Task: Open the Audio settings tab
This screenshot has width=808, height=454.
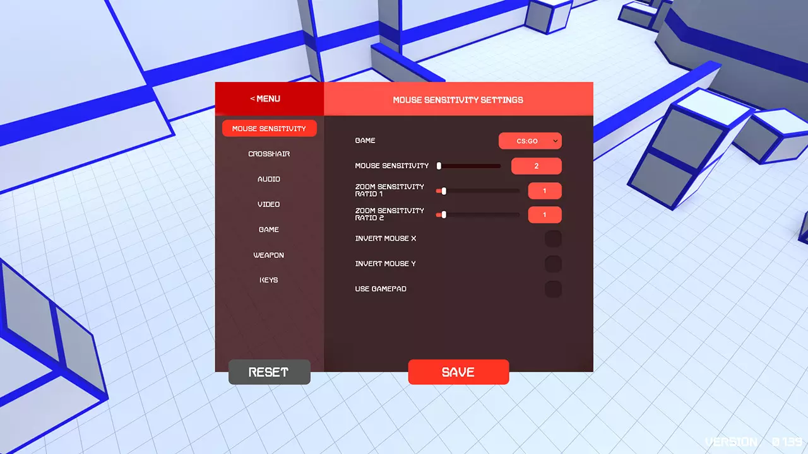Action: (x=270, y=179)
